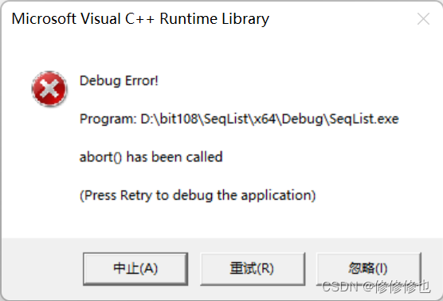443x301 pixels.
Task: Click the phrase has been called
Action: point(174,157)
